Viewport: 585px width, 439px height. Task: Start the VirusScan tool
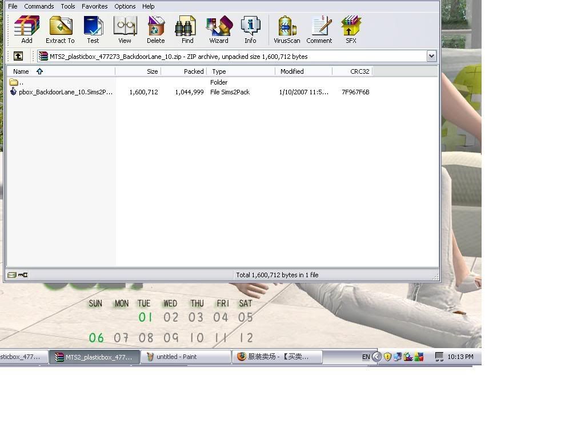(x=287, y=30)
